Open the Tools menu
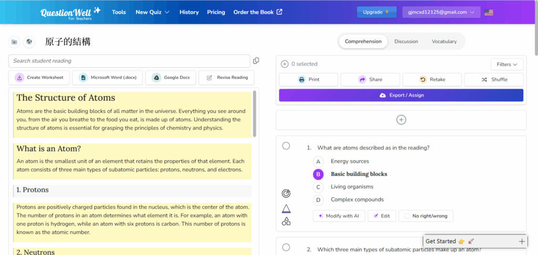Image resolution: width=538 pixels, height=255 pixels. tap(119, 12)
